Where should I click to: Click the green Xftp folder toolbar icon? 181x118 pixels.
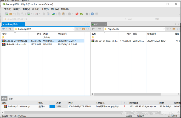[x=81, y=14]
